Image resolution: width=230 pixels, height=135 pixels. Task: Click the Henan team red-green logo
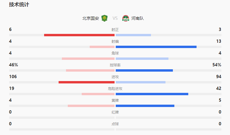pyautogui.click(x=126, y=18)
